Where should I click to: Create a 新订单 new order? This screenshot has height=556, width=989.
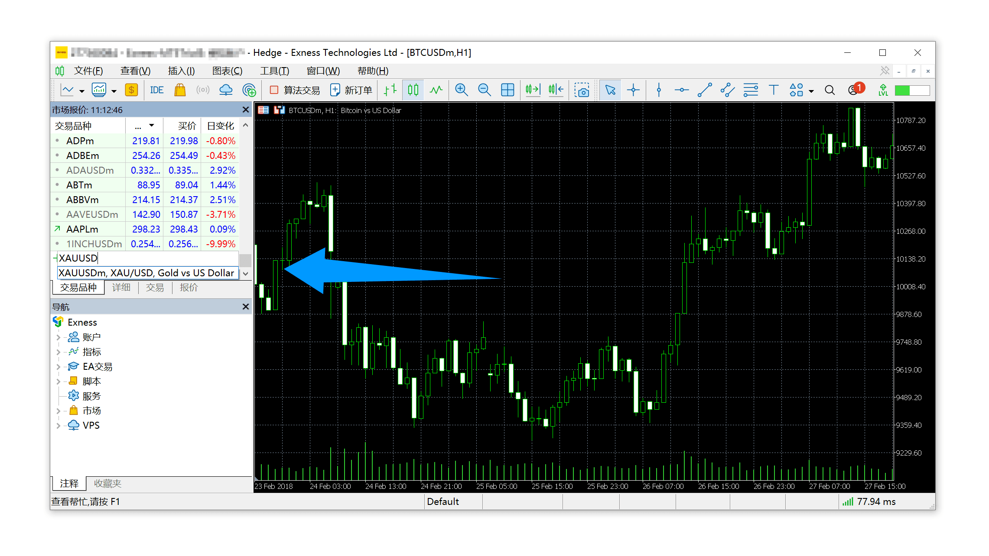[351, 90]
